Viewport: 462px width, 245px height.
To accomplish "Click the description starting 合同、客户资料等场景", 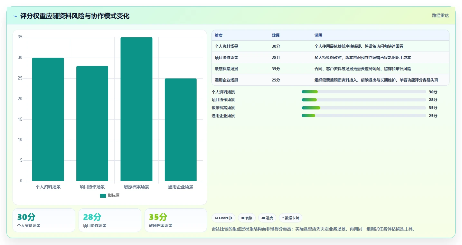I will coord(363,69).
